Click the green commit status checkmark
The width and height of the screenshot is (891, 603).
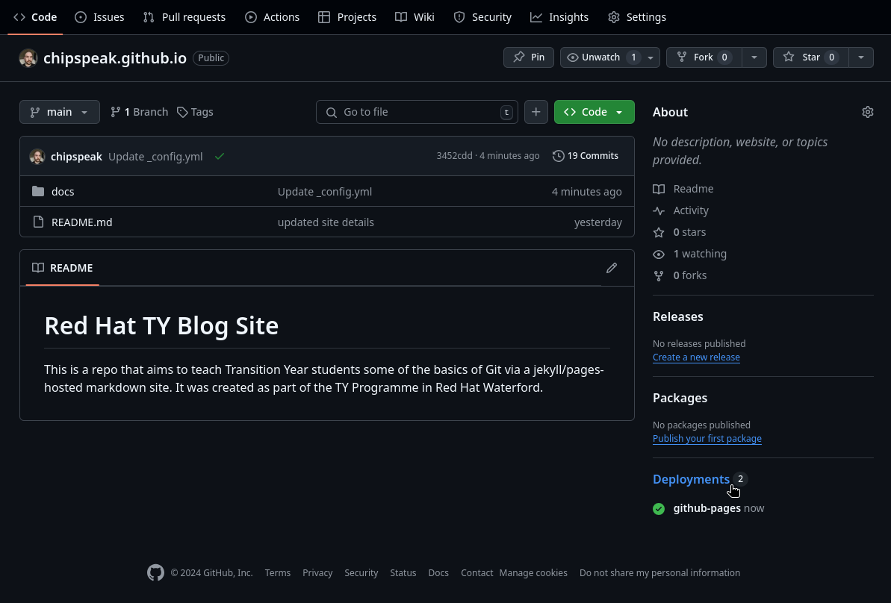pos(219,156)
